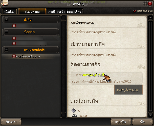
Task: Click the second quest icon under ชื่อเหมิน
Action: coord(14,43)
